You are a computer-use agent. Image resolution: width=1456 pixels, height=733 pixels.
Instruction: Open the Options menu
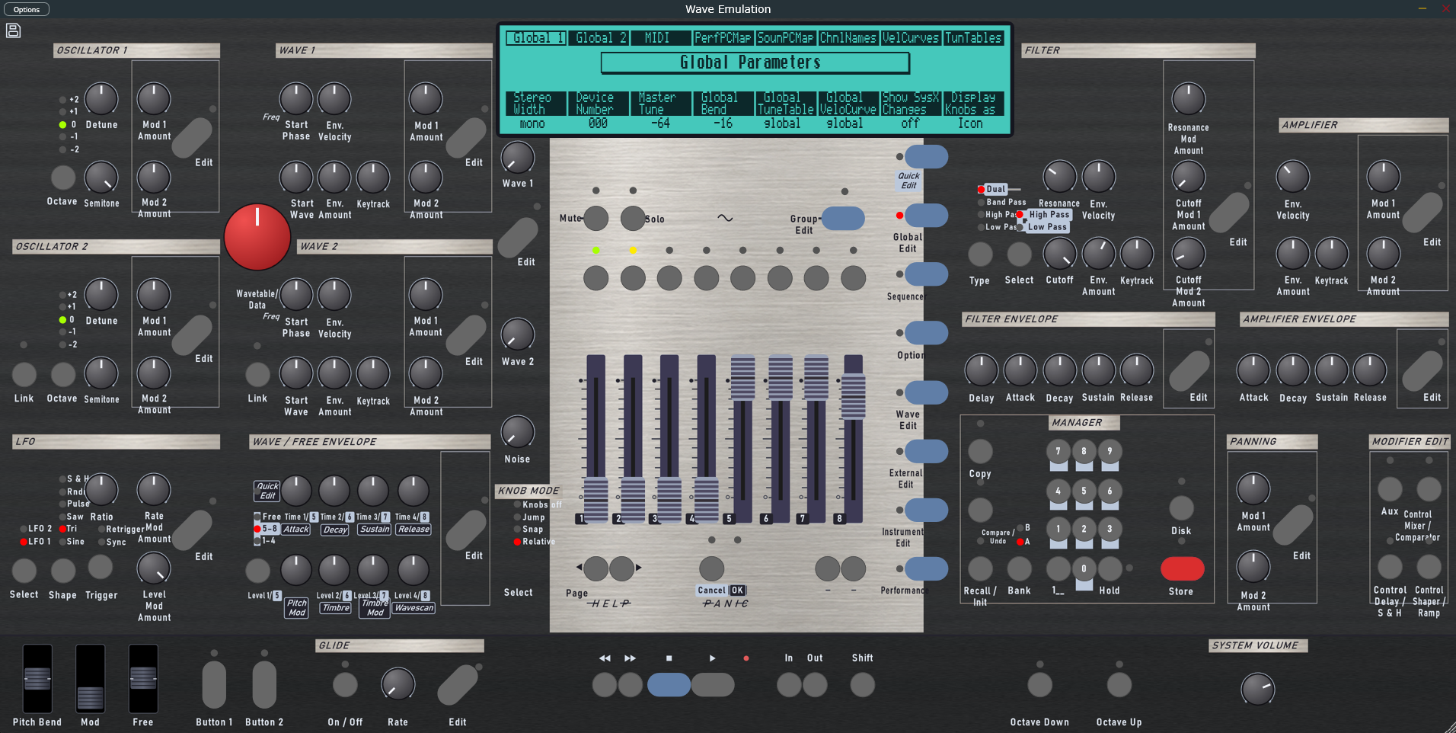27,9
